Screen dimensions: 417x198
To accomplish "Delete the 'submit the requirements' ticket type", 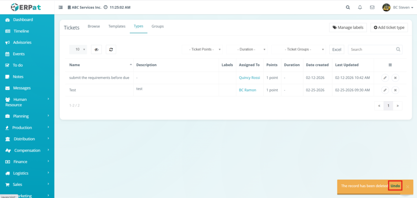I will click(x=395, y=78).
